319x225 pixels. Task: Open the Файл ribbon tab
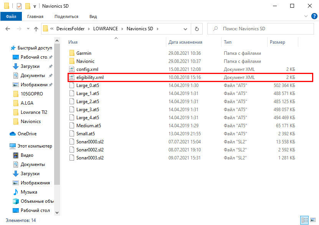pos(11,16)
